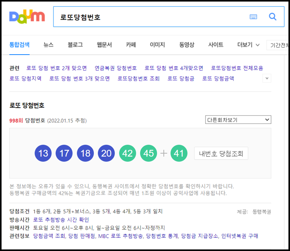This screenshot has width=290, height=251.
Task: Click the Daum logo
Action: tap(27, 17)
